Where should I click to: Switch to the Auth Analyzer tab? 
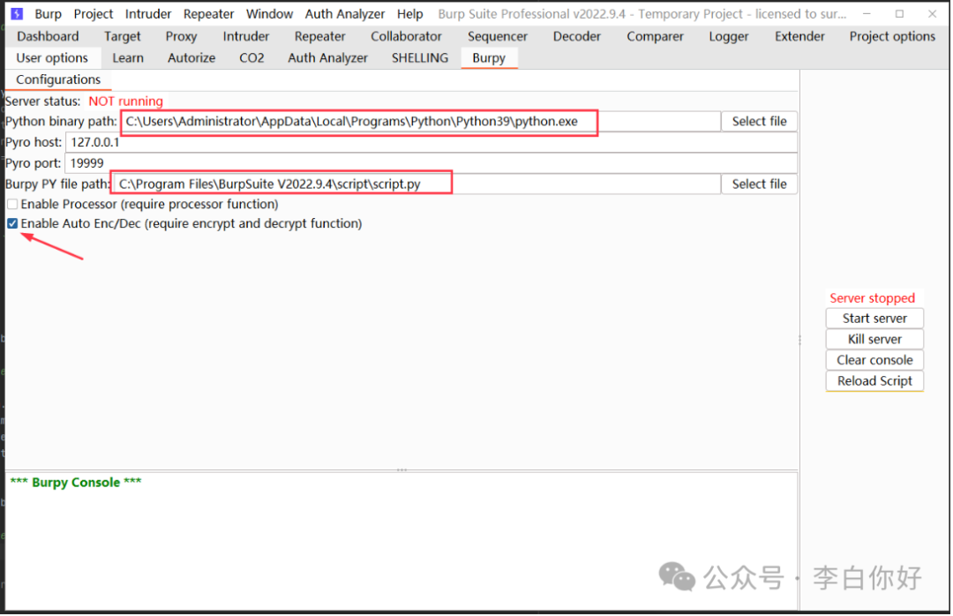click(327, 58)
